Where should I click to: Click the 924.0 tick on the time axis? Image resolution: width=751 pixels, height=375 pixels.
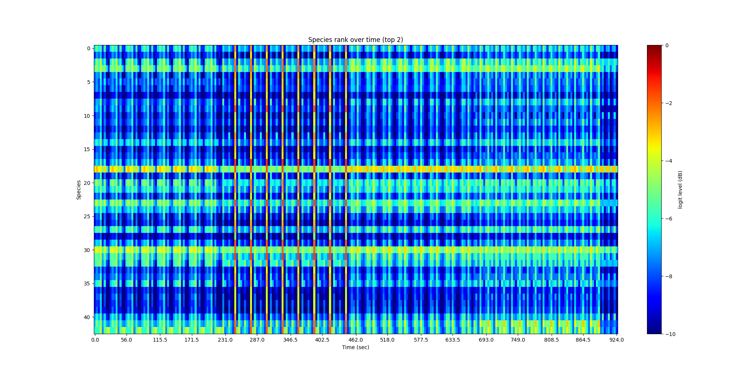click(617, 340)
